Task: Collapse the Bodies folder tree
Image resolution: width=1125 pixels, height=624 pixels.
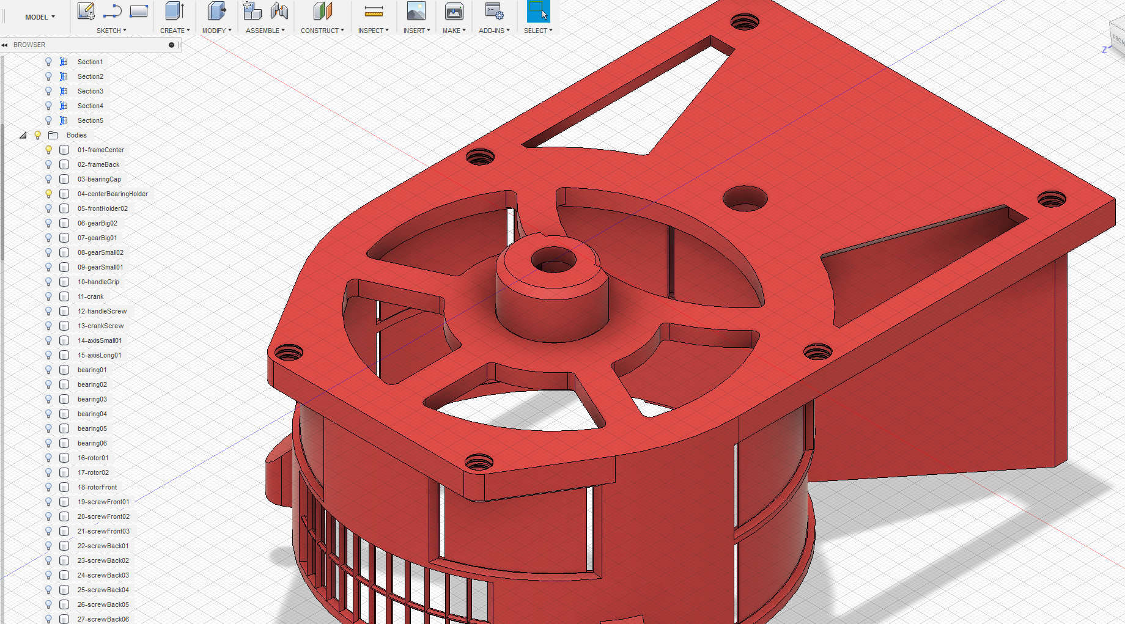Action: (23, 135)
